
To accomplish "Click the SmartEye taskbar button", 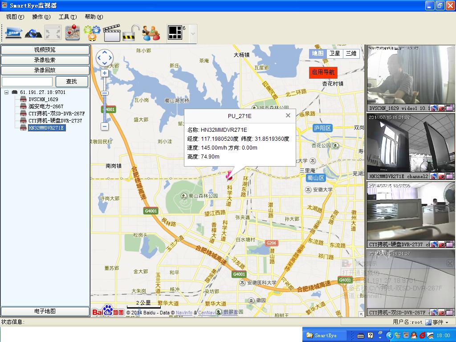I will 324,335.
